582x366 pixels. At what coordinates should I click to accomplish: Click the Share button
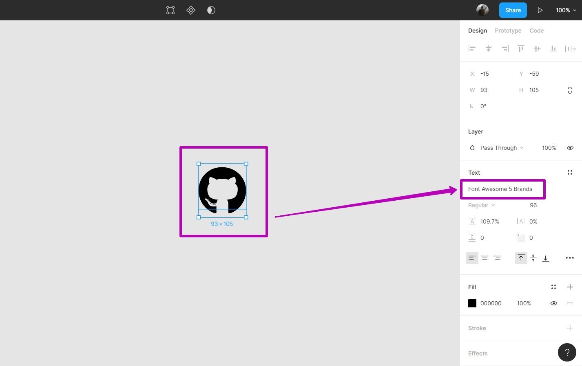[x=513, y=10]
